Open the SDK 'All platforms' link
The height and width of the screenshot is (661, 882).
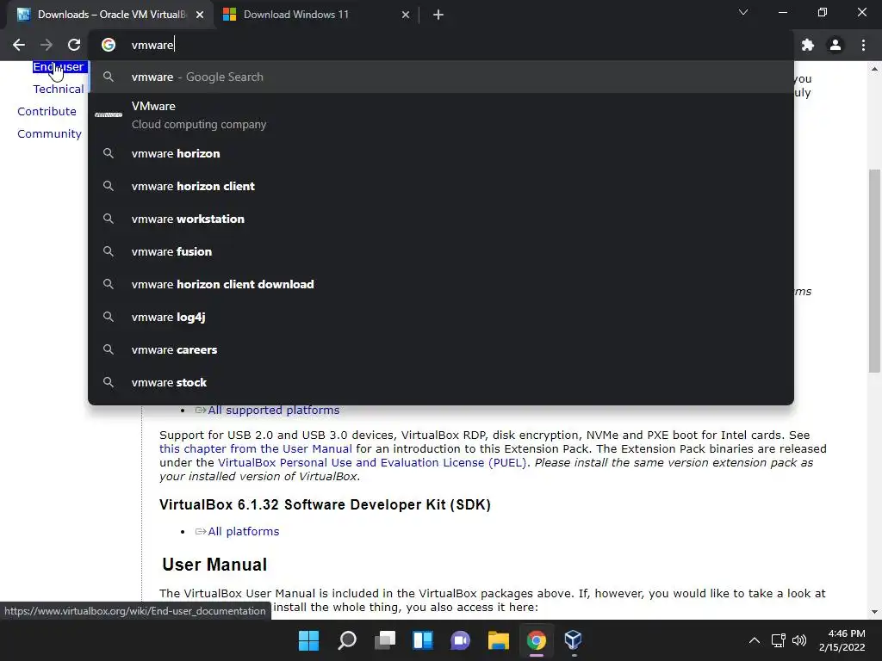[243, 532]
